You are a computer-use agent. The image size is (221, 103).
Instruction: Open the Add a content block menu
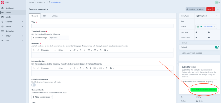click(42, 97)
